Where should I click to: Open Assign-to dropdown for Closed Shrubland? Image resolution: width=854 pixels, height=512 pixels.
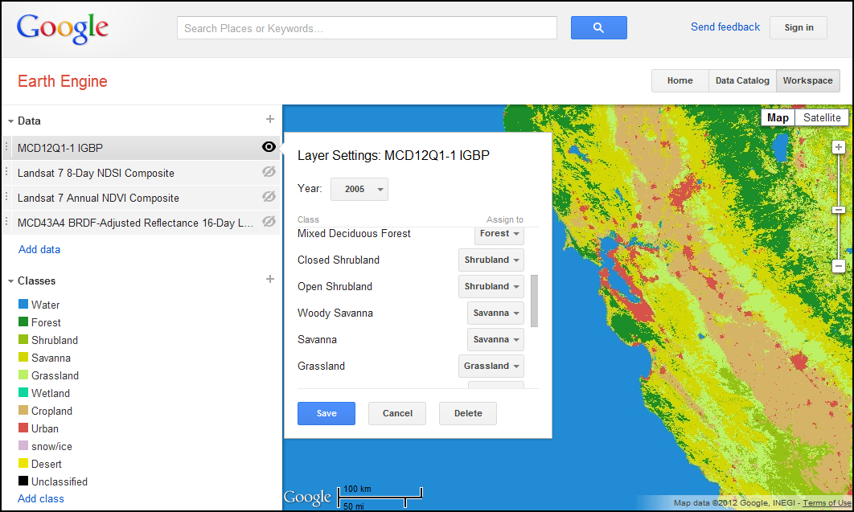click(x=491, y=260)
